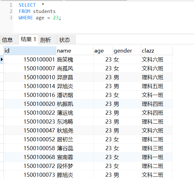The width and height of the screenshot is (194, 179).
Task: Select name cell 秋旭尧
Action: [x=75, y=131]
